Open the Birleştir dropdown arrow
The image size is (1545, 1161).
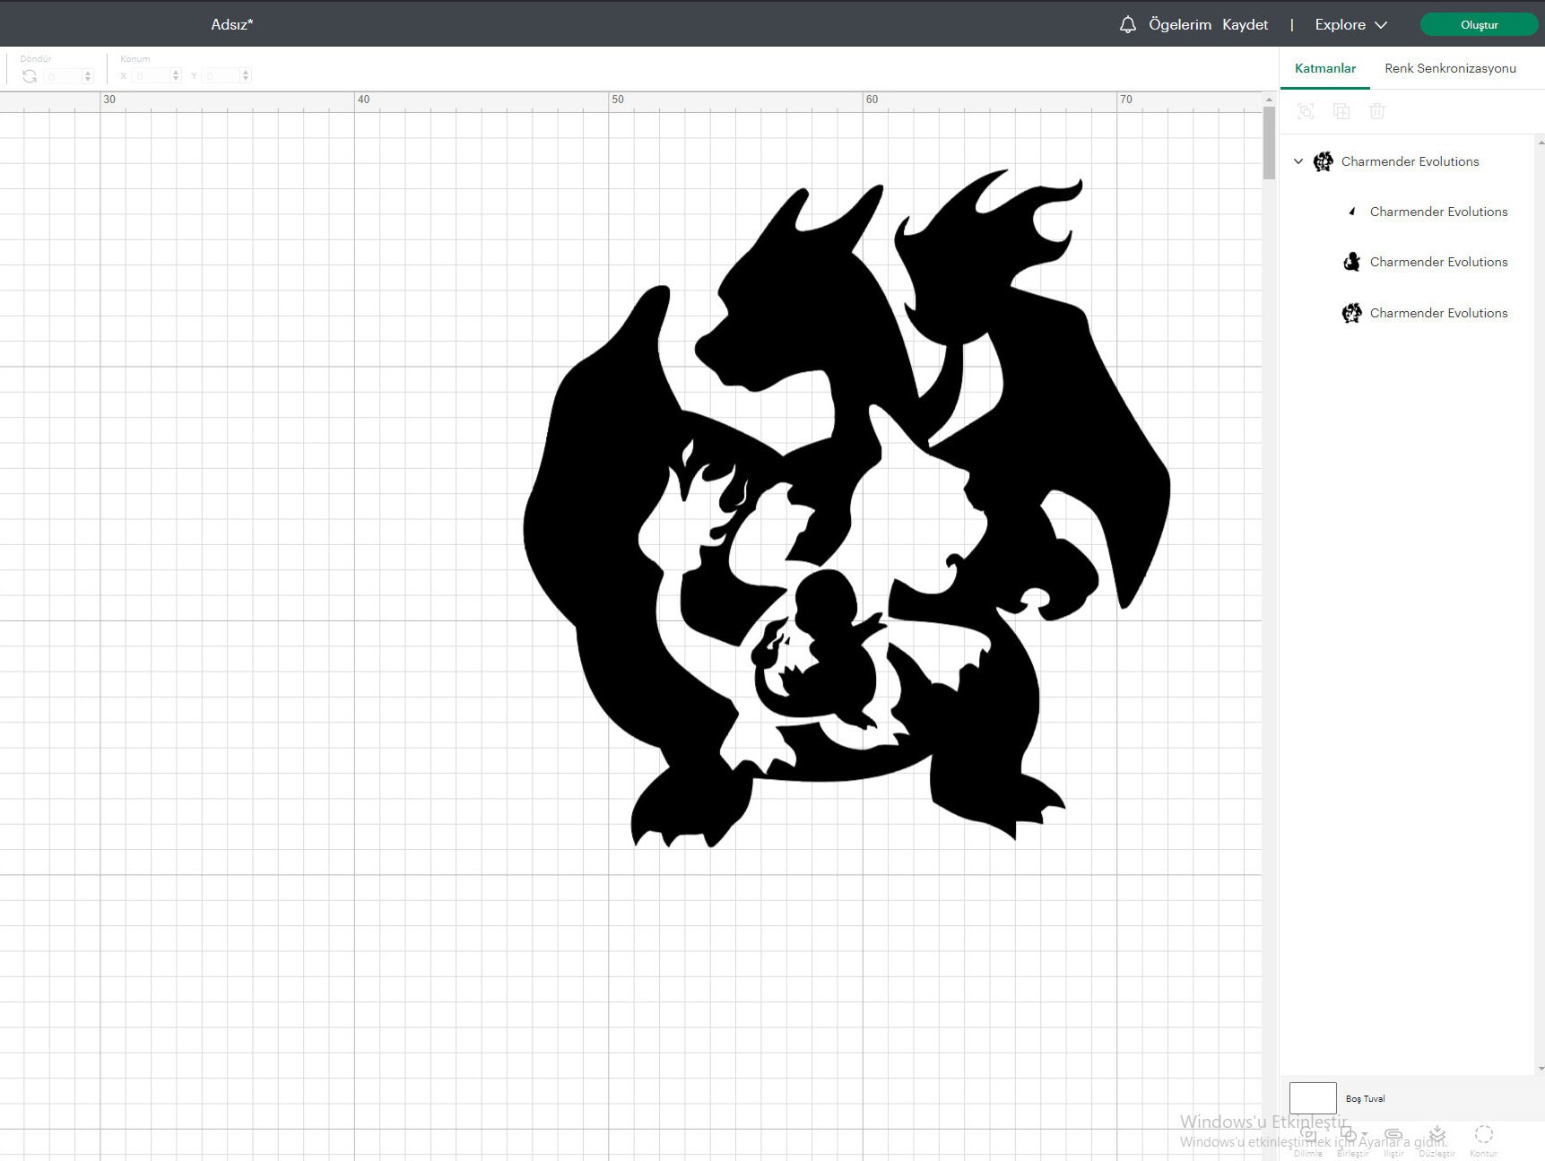tap(1364, 1133)
